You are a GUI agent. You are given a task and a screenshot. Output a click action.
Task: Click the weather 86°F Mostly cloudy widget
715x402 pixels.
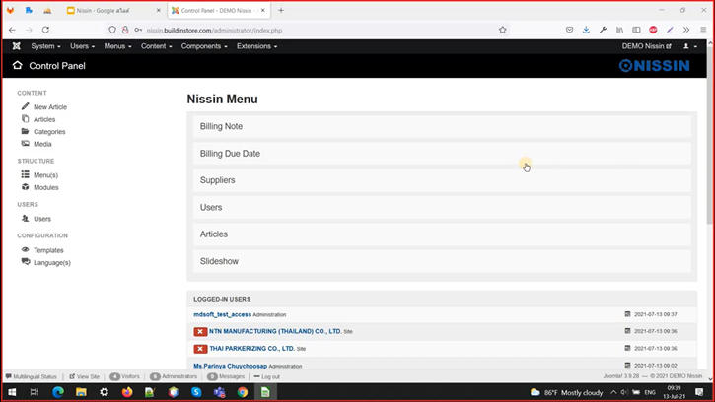(566, 392)
